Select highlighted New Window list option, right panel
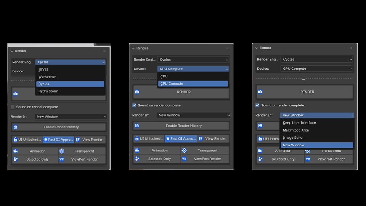The image size is (366, 206). (317, 145)
